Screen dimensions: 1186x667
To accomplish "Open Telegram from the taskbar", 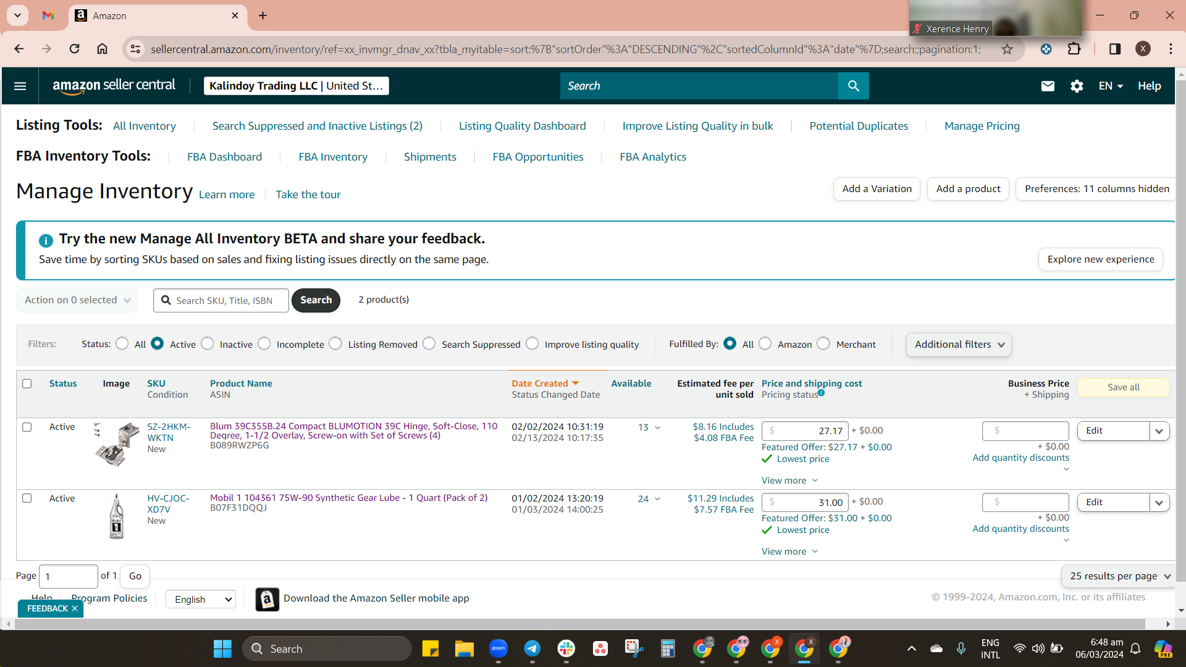I will coord(532,648).
